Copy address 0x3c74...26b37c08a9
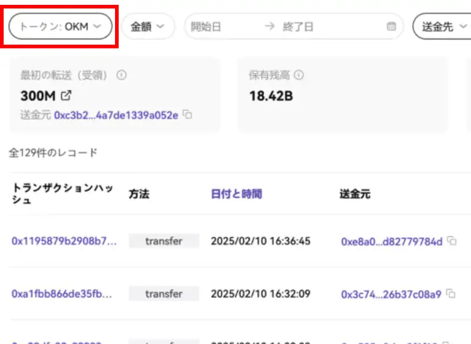Image resolution: width=471 pixels, height=344 pixels. tap(450, 293)
